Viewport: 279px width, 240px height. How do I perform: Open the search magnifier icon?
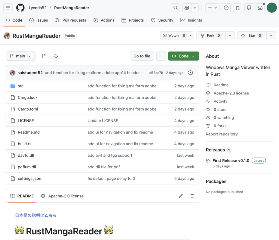(175, 8)
